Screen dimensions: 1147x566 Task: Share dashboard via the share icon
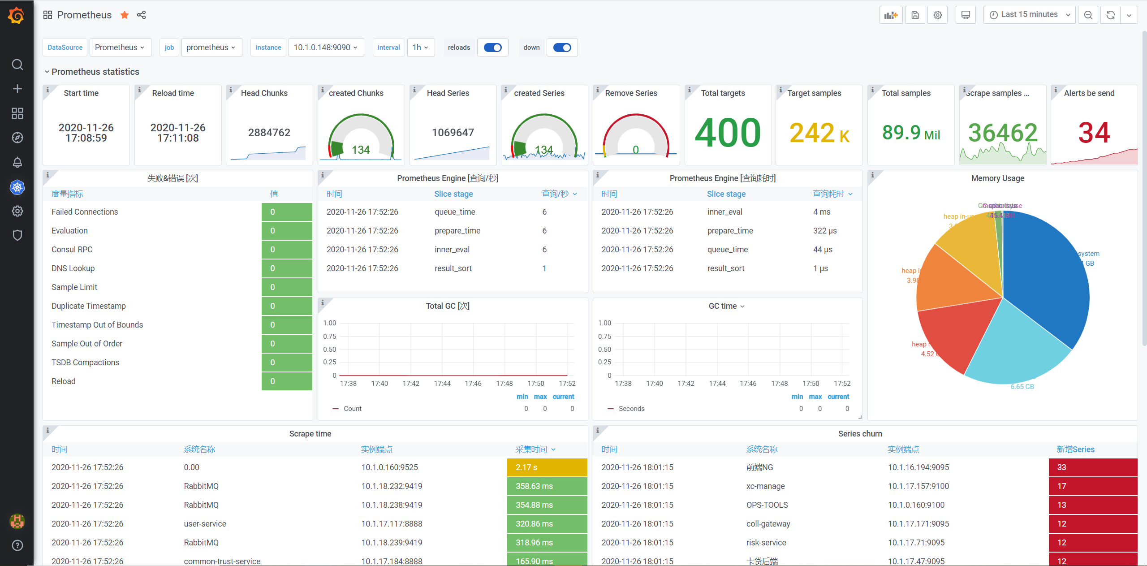pos(141,15)
